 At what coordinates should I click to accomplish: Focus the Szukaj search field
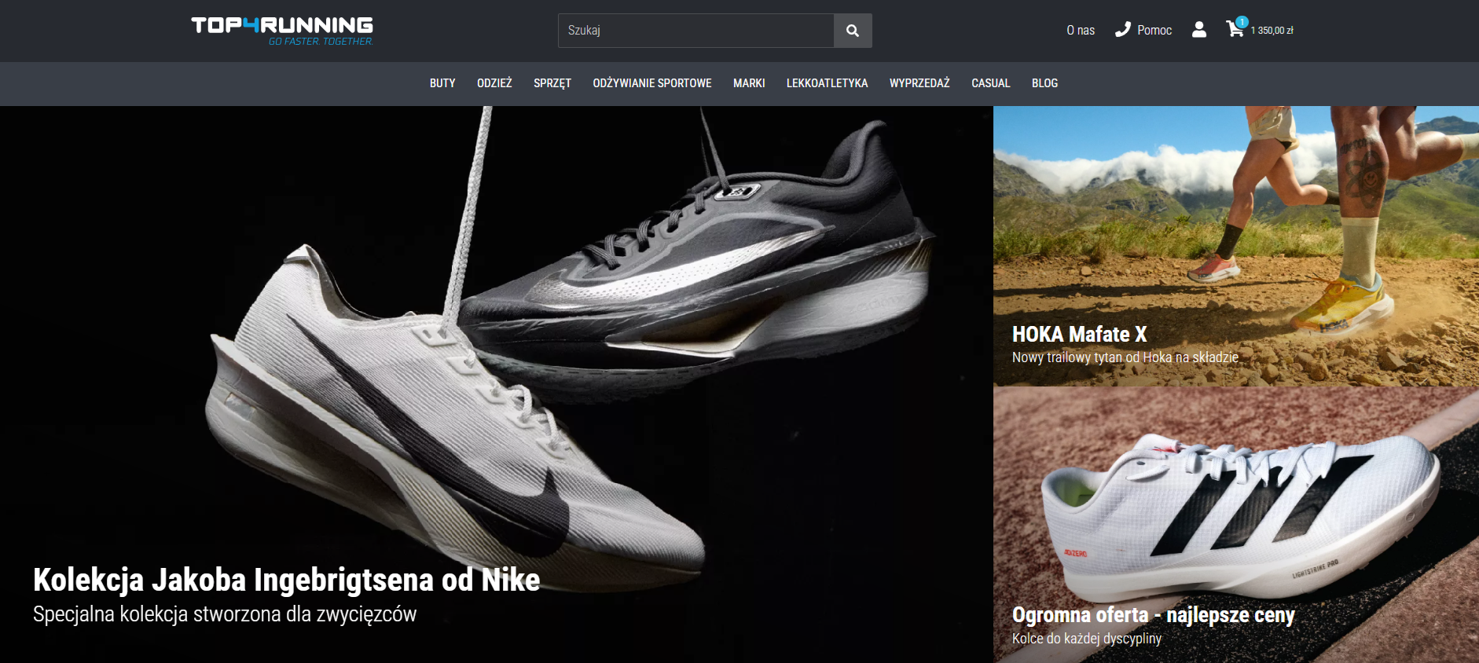(x=695, y=31)
